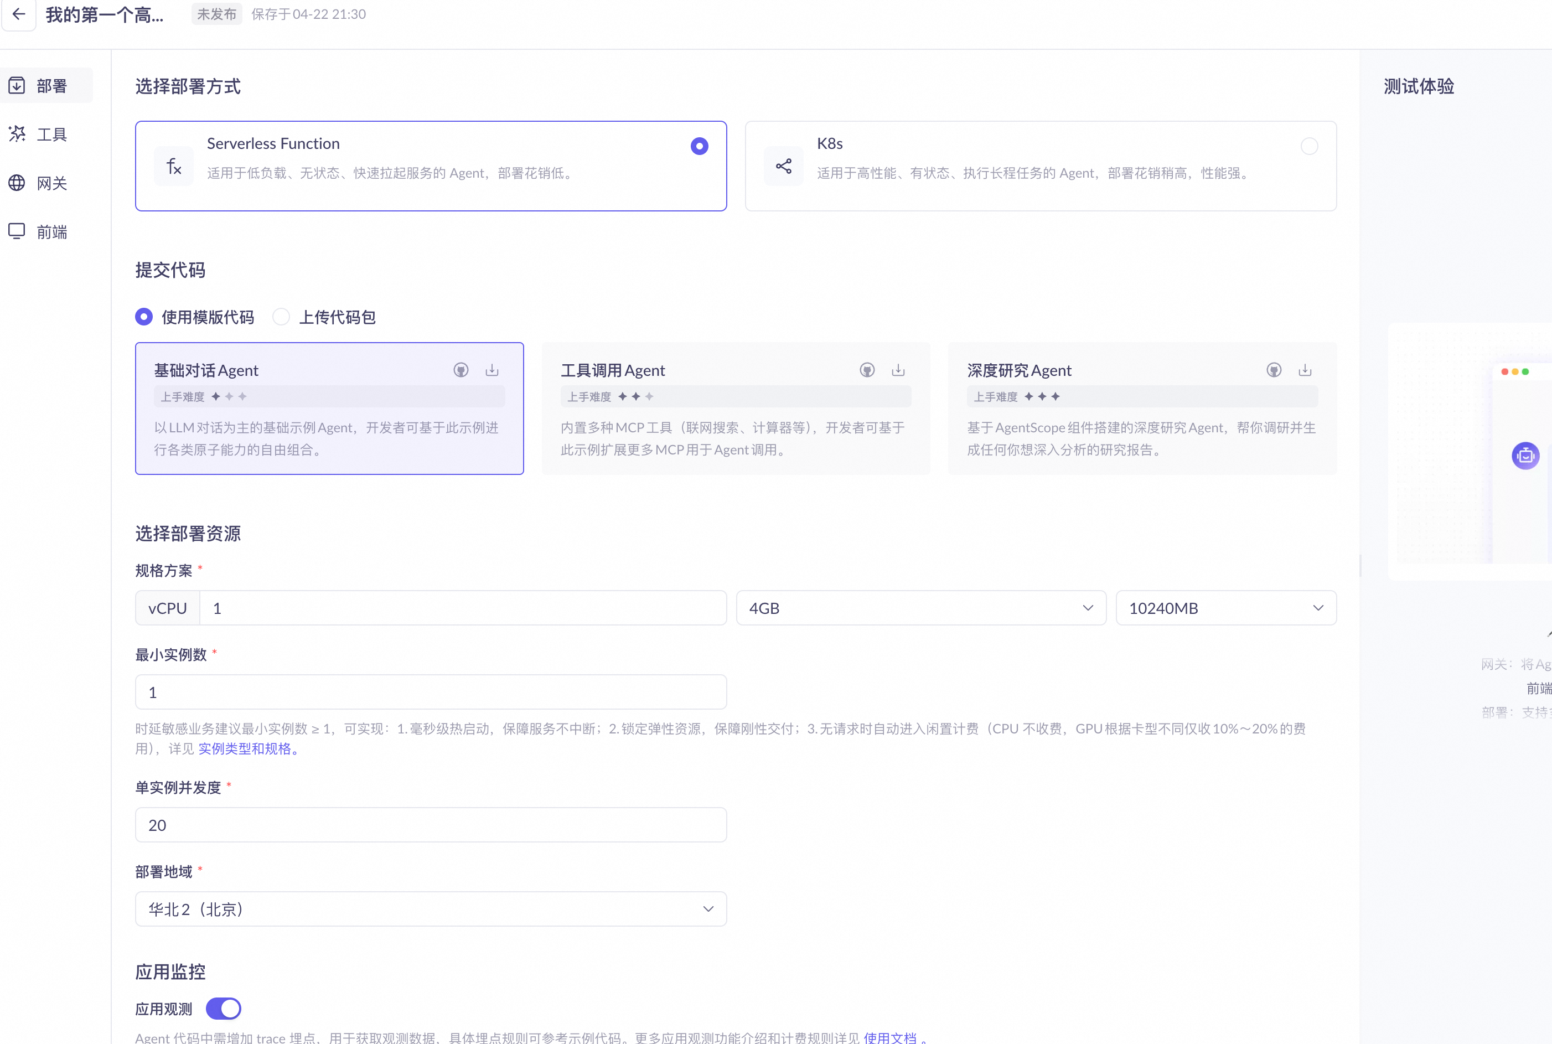
Task: Choose the 深度研究 Agent template card
Action: point(1142,408)
